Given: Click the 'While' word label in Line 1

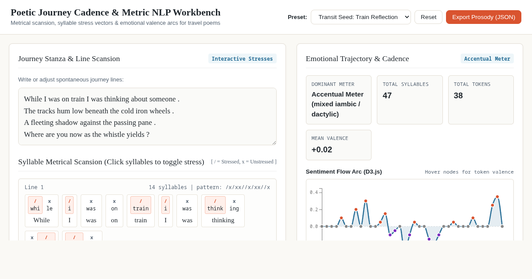Looking at the screenshot, I should click(x=42, y=220).
